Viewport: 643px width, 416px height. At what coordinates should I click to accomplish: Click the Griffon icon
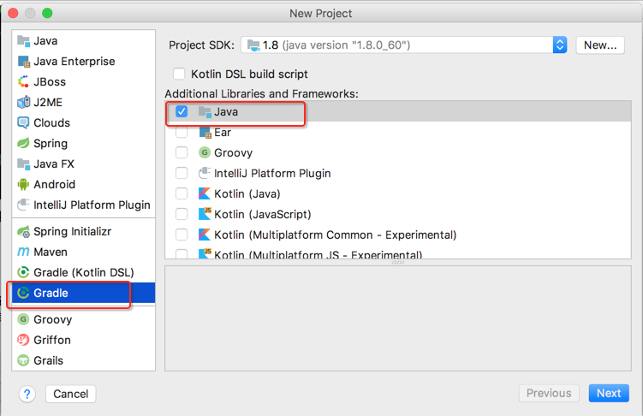[x=23, y=340]
